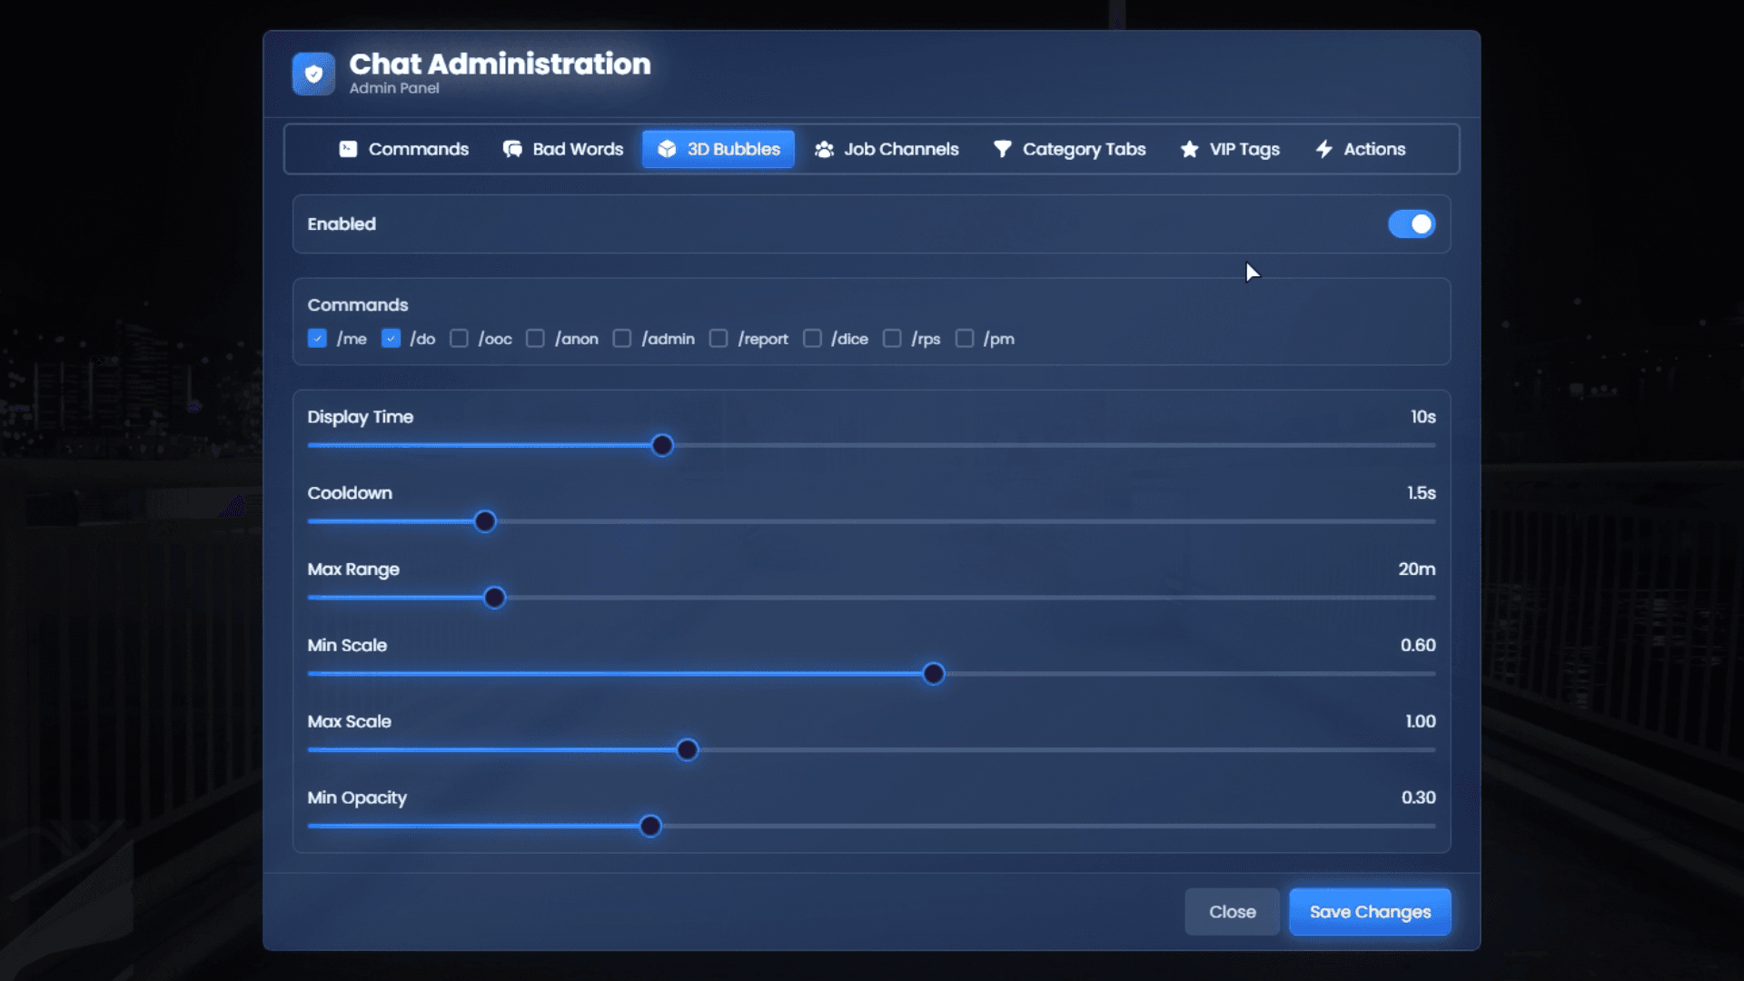This screenshot has width=1744, height=981.
Task: Click the Display Time slider handle
Action: (x=662, y=446)
